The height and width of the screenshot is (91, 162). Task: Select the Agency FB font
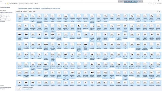click(x=86, y=27)
